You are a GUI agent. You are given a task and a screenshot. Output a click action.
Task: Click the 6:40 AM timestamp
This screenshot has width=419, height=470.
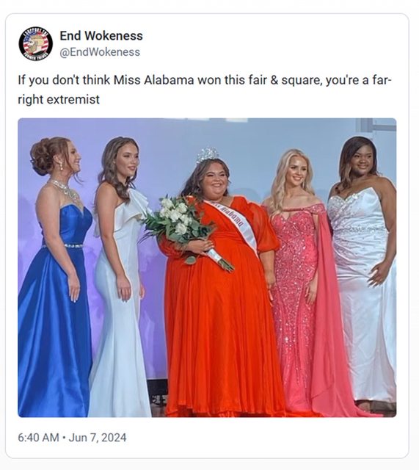point(38,438)
